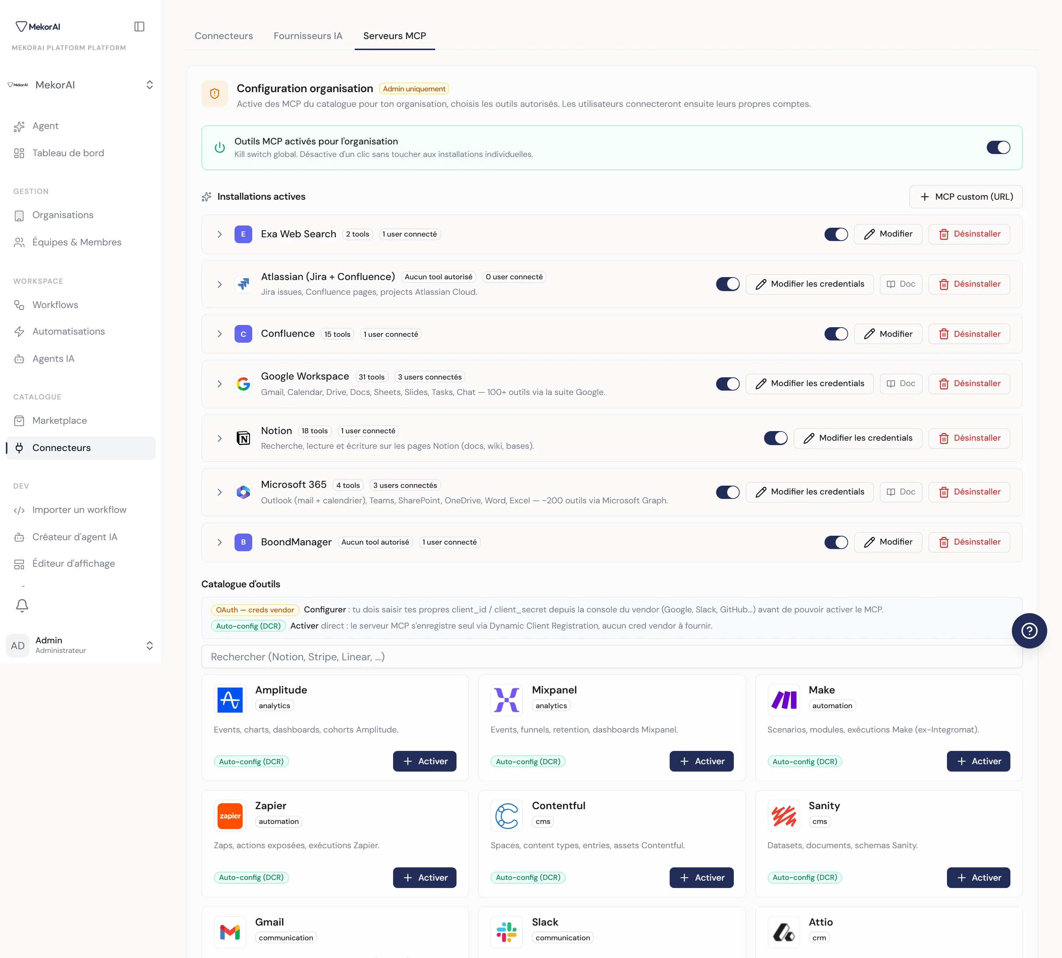The width and height of the screenshot is (1062, 958).
Task: Switch to the Connecteurs tab
Action: point(223,36)
